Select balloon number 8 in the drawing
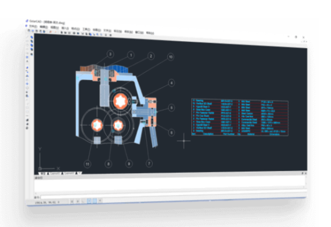The image size is (331, 227). (108, 164)
